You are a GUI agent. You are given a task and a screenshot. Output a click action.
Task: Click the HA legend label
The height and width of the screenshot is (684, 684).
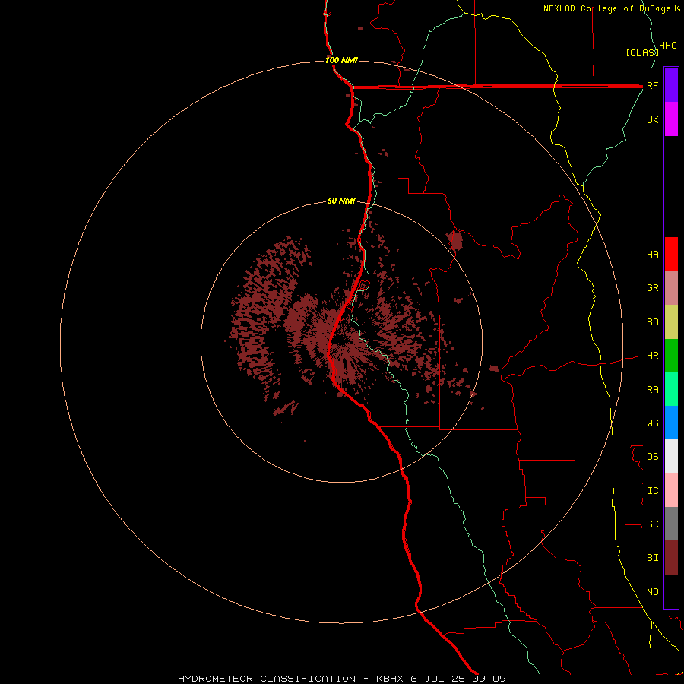652,255
